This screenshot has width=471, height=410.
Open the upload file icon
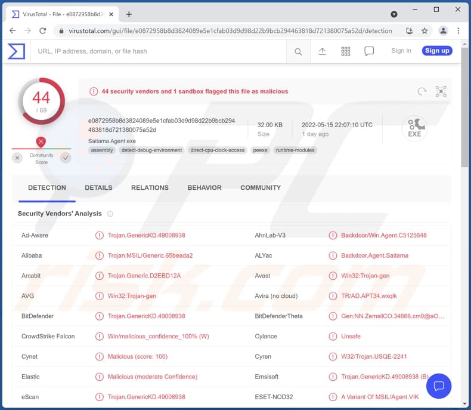click(x=322, y=51)
